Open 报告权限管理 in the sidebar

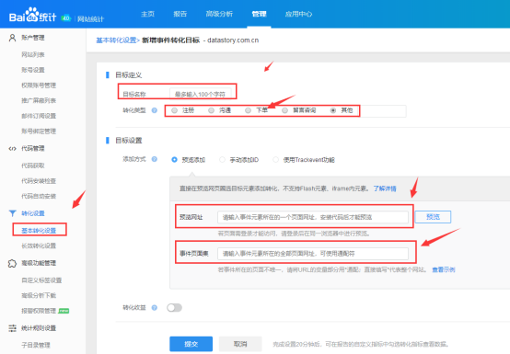pyautogui.click(x=39, y=311)
